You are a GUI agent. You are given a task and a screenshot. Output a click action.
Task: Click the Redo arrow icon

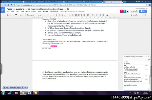coord(13,15)
